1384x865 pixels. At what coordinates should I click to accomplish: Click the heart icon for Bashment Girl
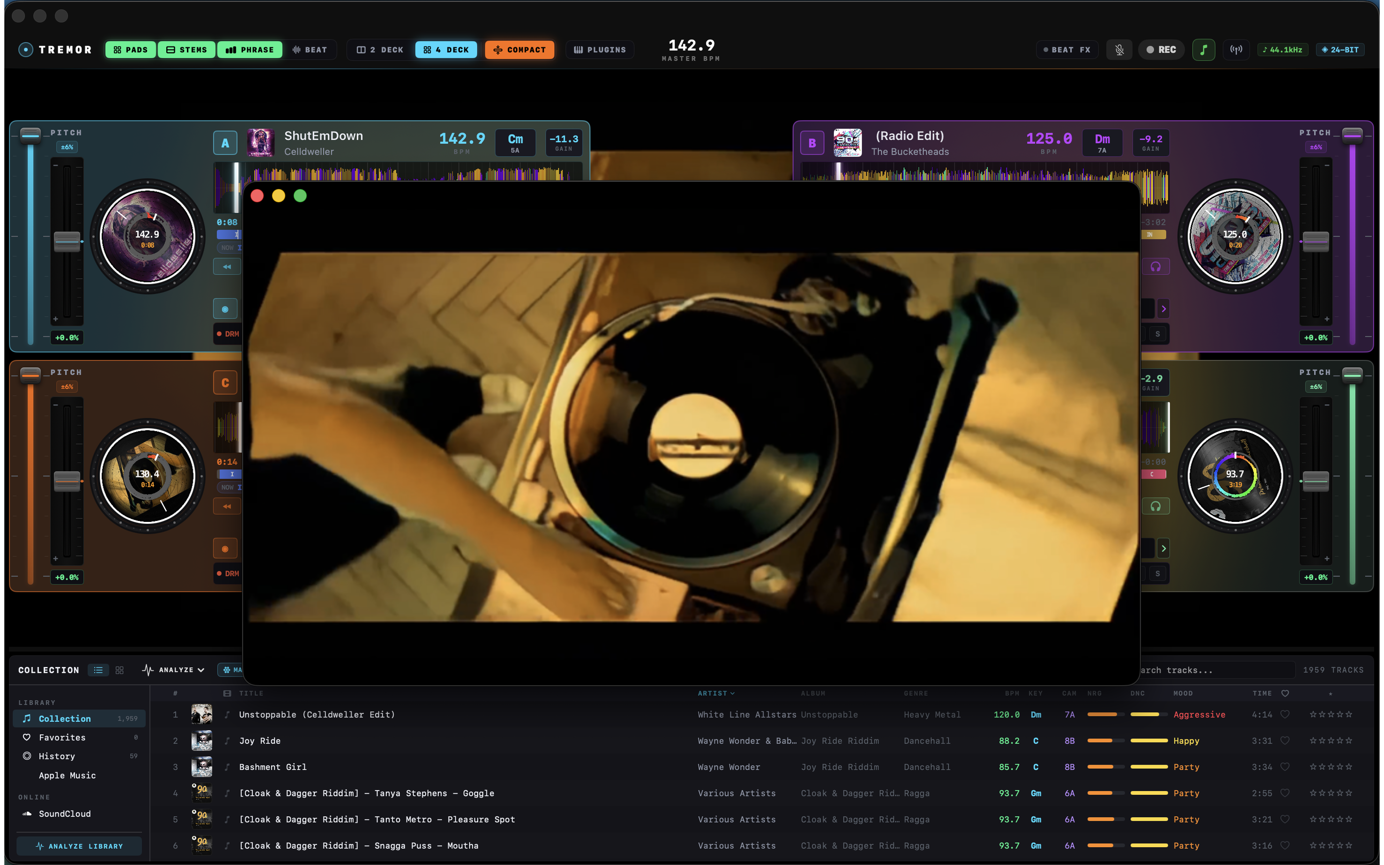click(x=1285, y=766)
